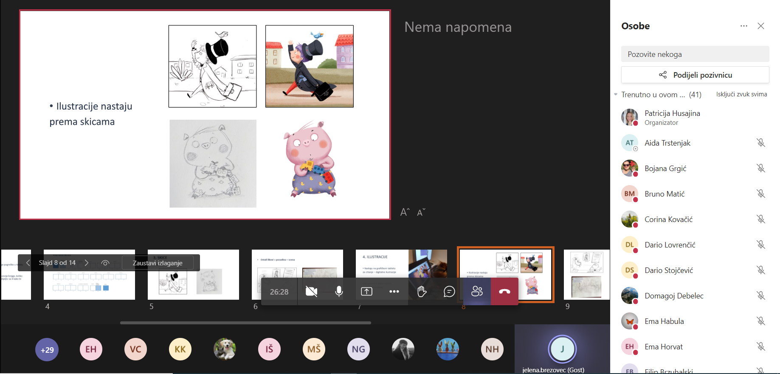
Task: Click the NG participant avatar
Action: click(x=358, y=349)
